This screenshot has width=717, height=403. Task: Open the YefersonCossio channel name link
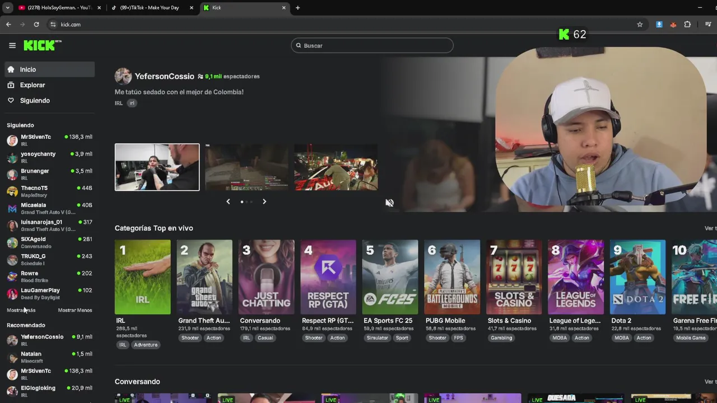pyautogui.click(x=164, y=76)
